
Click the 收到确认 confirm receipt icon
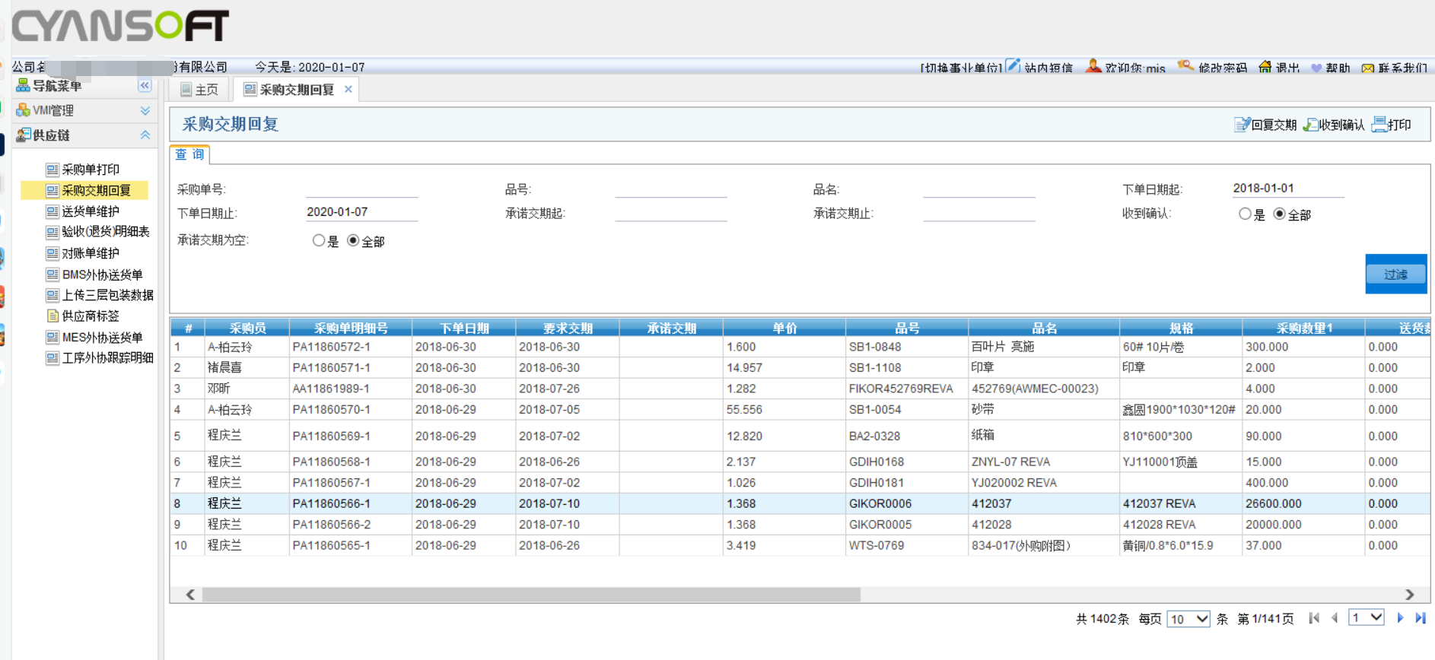click(1310, 125)
